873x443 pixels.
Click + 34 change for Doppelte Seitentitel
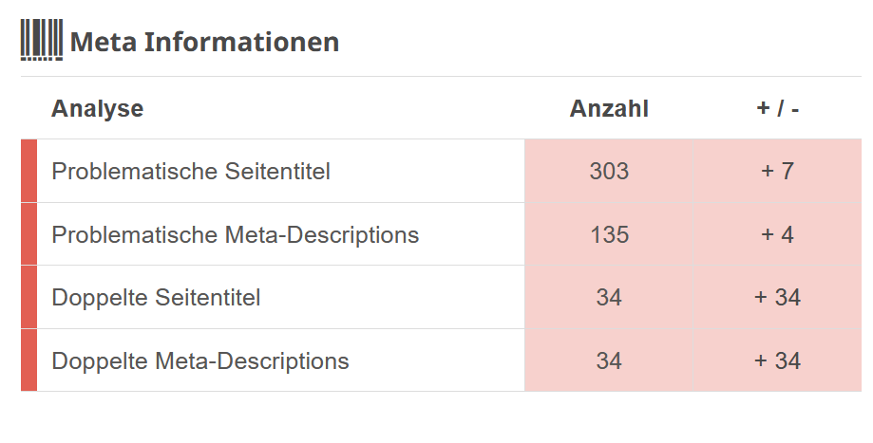pos(777,298)
